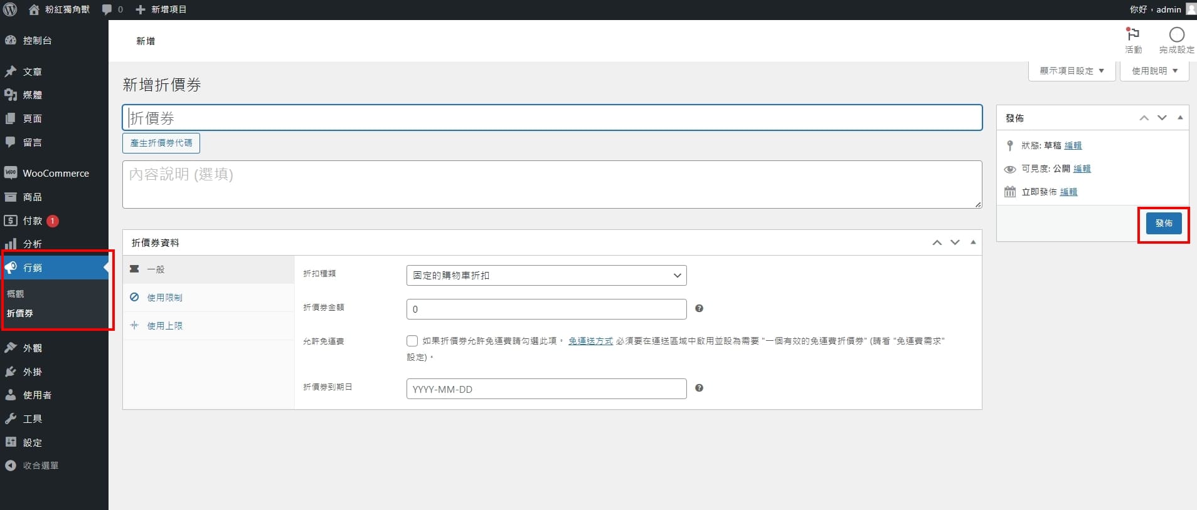Collapse sidebar with 收合選單
This screenshot has width=1197, height=510.
tap(54, 466)
